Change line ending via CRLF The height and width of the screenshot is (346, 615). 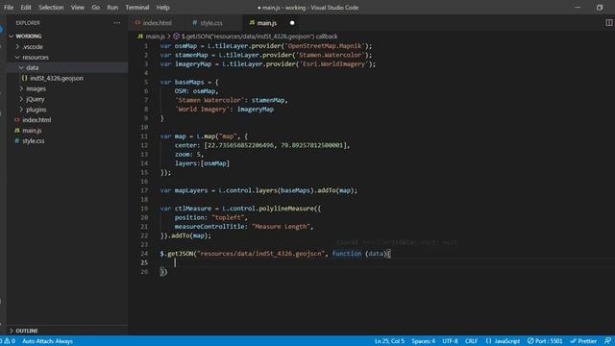(471, 341)
